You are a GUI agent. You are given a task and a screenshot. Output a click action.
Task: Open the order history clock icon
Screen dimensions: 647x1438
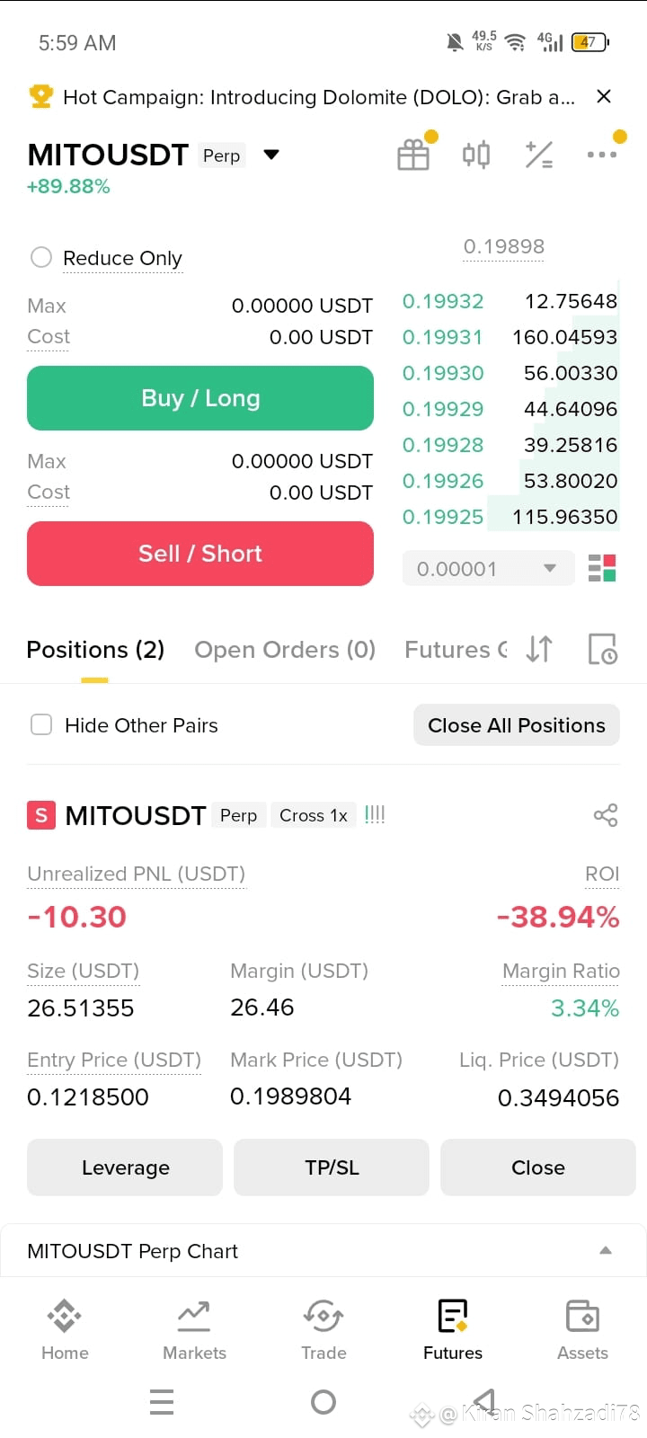602,649
